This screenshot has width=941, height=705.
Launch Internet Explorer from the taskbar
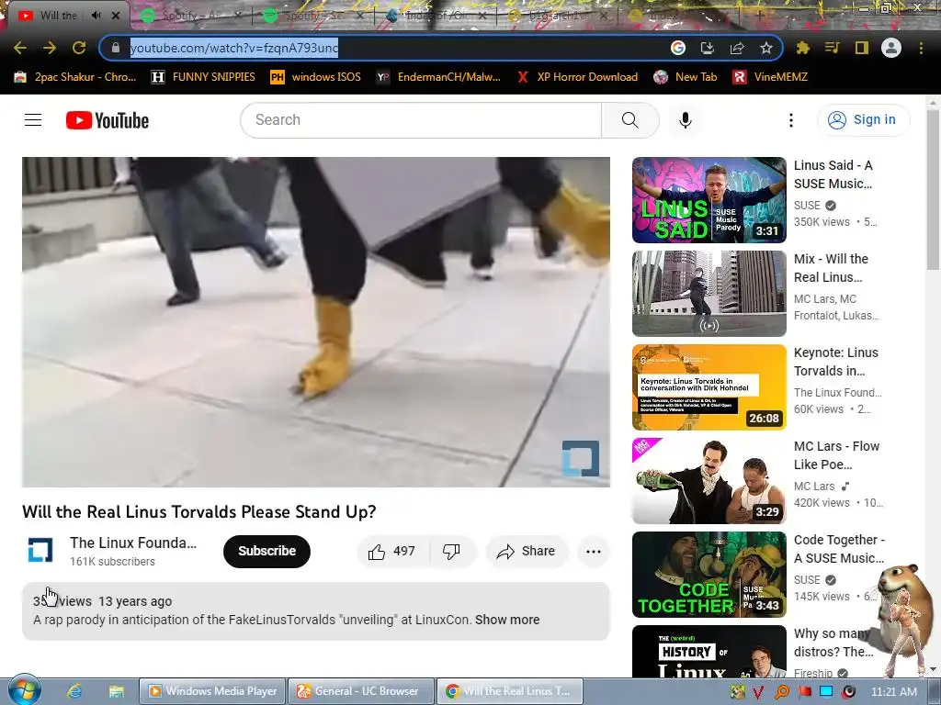pos(74,691)
